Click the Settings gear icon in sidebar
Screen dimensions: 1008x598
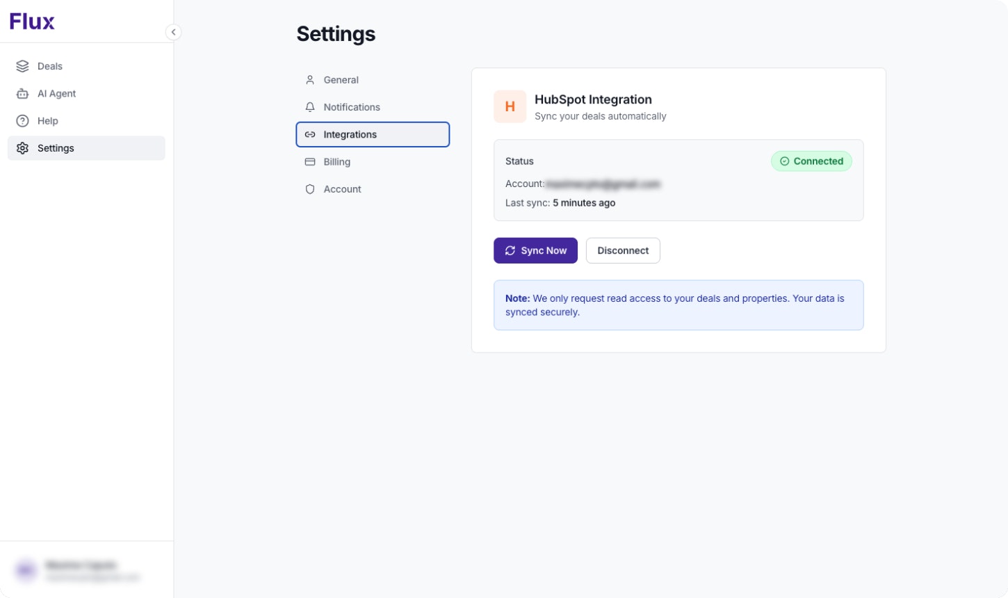(x=22, y=148)
